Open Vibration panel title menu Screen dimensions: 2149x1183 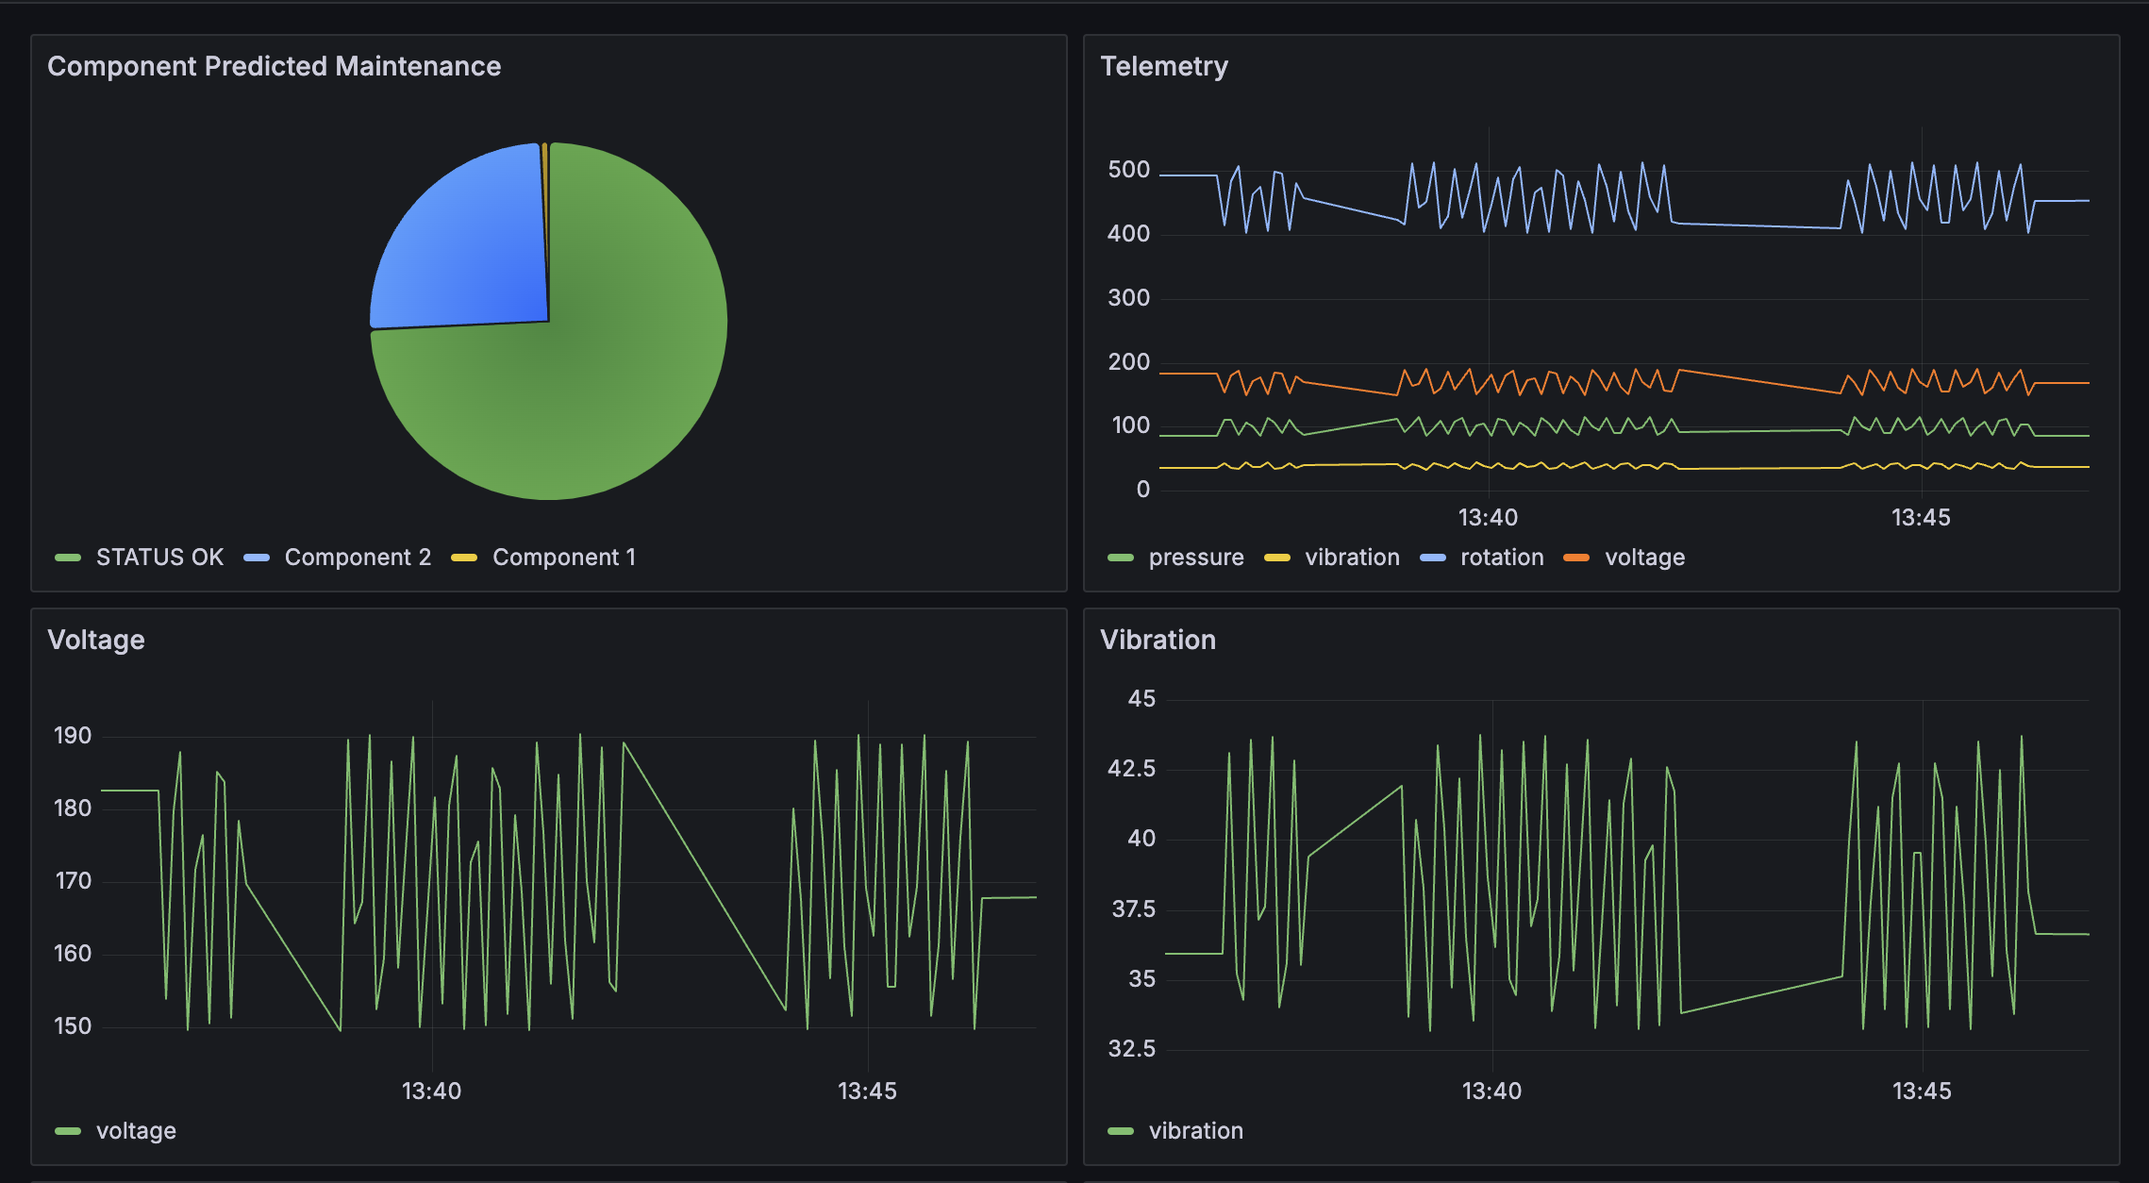tap(1158, 640)
